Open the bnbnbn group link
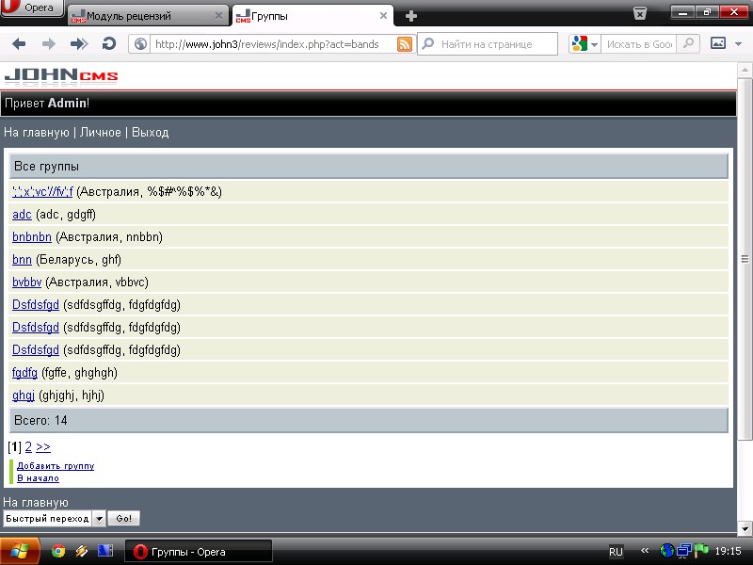The width and height of the screenshot is (753, 565). pos(32,237)
